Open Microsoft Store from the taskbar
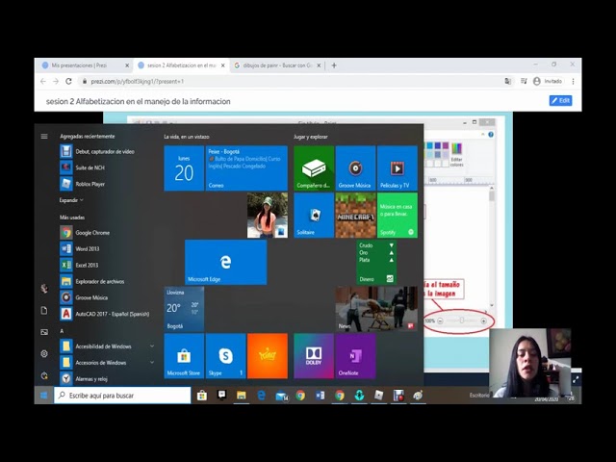This screenshot has height=462, width=616. pos(202,396)
